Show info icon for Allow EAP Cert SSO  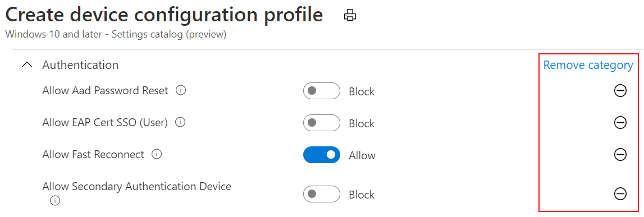coord(180,122)
